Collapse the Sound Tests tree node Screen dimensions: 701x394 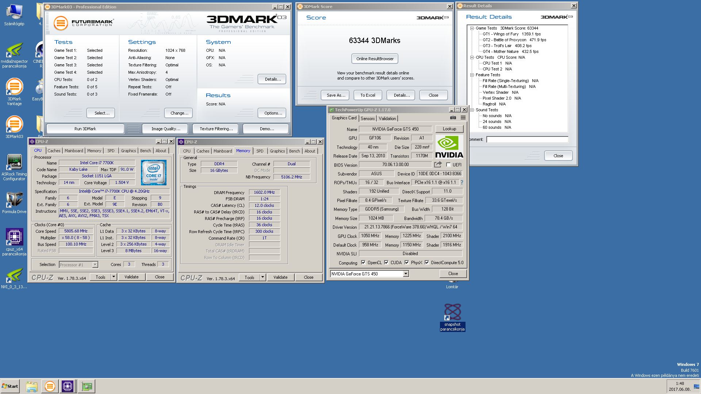click(x=472, y=110)
